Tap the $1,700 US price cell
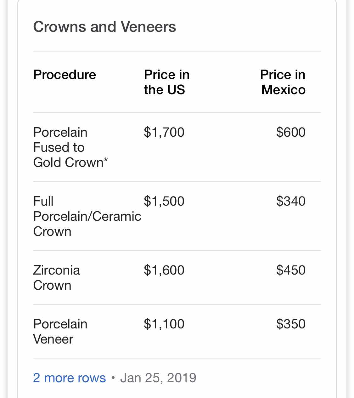The width and height of the screenshot is (354, 398). click(x=164, y=132)
